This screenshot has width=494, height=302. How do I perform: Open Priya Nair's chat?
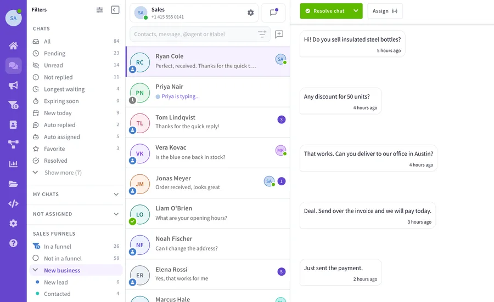(x=207, y=92)
